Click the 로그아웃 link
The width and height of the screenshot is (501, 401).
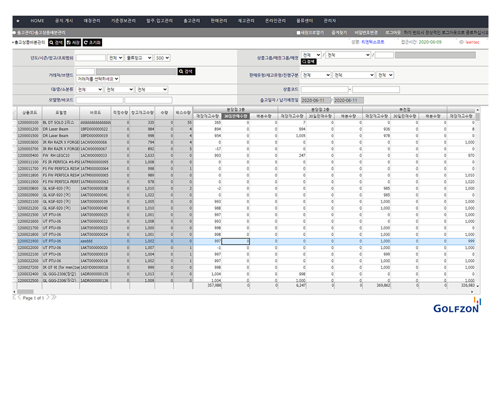(x=393, y=32)
